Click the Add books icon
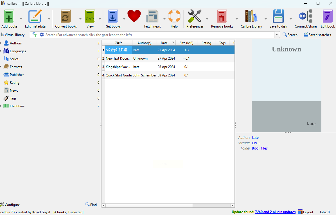This screenshot has height=215, width=336. [x=9, y=16]
